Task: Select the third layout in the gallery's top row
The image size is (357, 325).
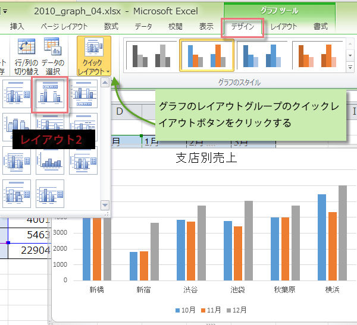Action: click(83, 95)
